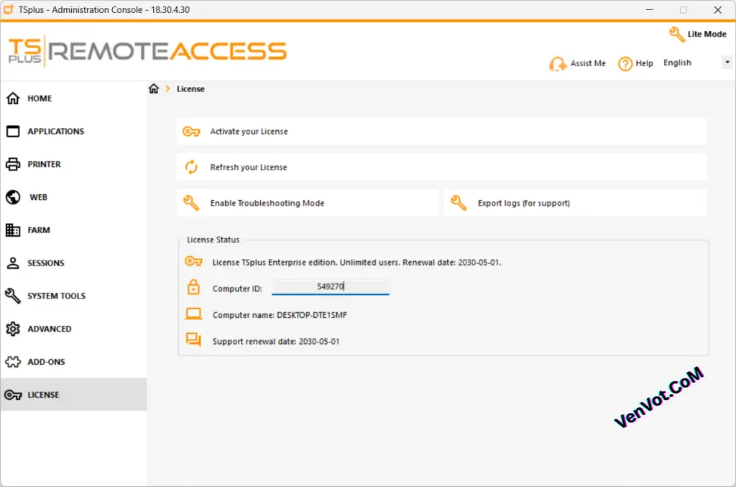The width and height of the screenshot is (736, 487).
Task: Open the Add-Ons section
Action: coord(74,362)
